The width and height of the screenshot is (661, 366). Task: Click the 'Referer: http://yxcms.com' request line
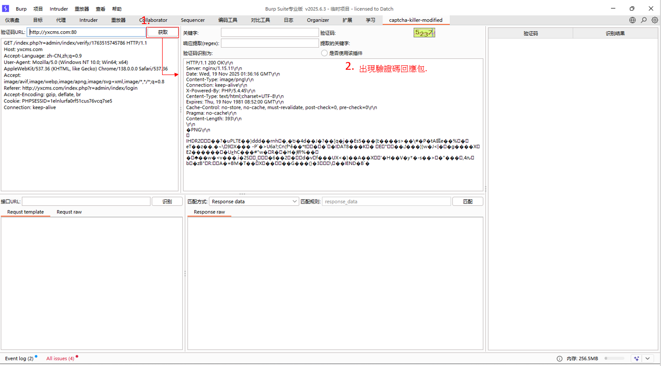[x=71, y=88]
